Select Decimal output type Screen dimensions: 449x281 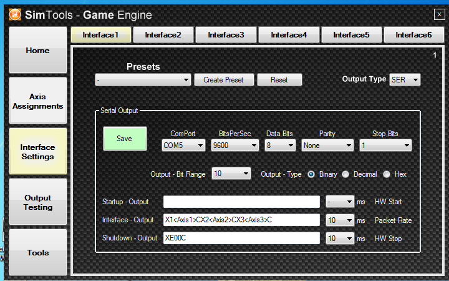[x=345, y=174]
